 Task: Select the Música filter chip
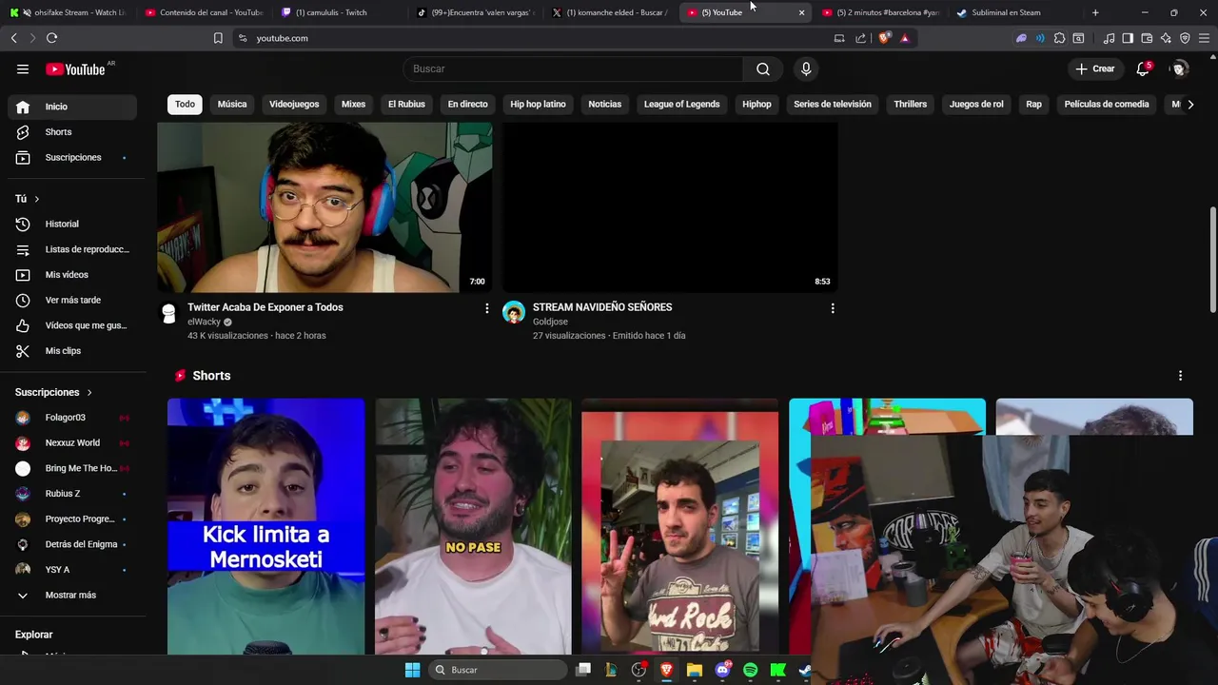(232, 105)
